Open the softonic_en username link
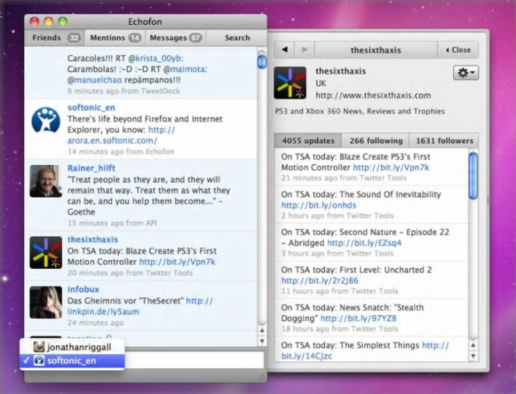The image size is (516, 394). [91, 108]
